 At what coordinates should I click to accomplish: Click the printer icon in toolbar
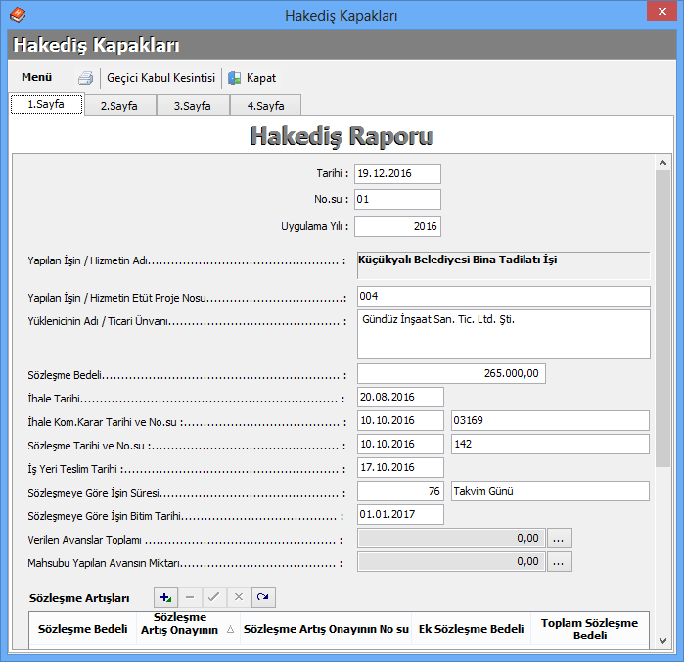click(x=86, y=78)
